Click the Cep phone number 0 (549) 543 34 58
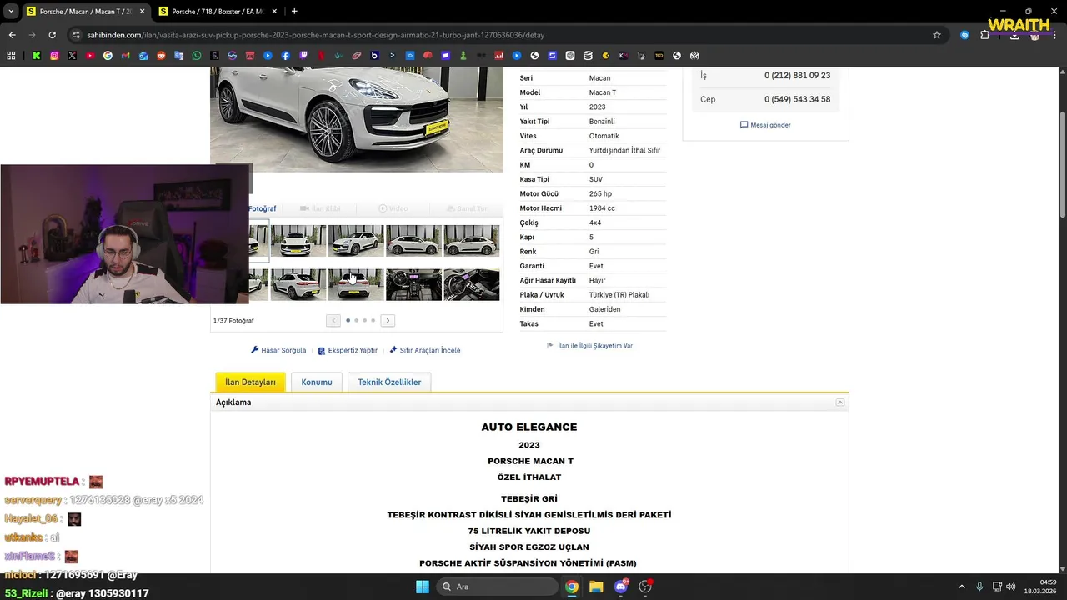This screenshot has height=600, width=1067. tap(797, 99)
